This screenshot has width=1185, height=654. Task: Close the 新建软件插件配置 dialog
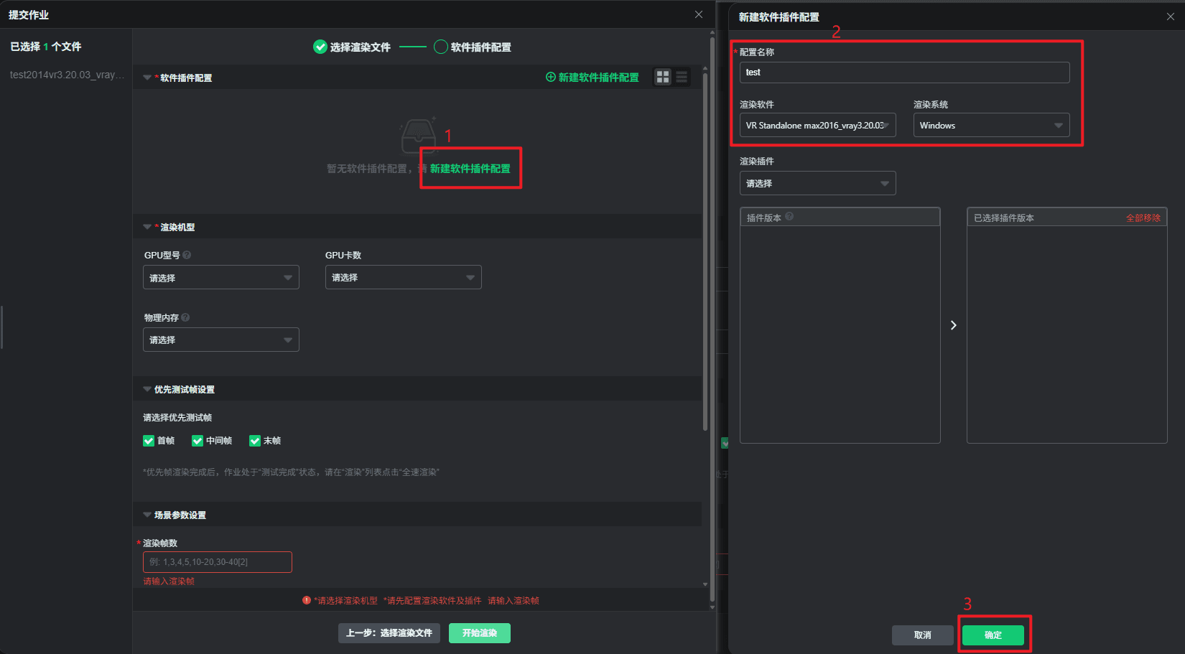1170,17
